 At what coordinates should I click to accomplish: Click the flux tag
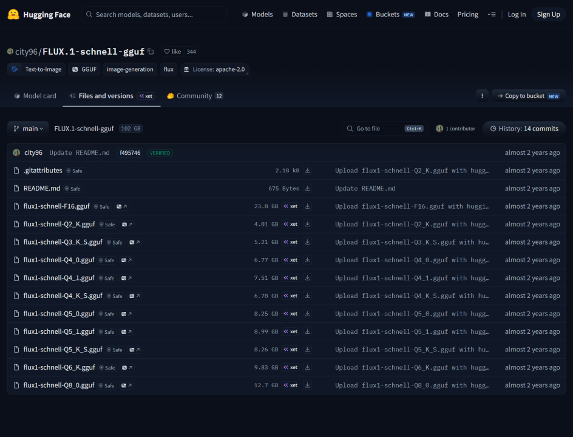pos(169,69)
